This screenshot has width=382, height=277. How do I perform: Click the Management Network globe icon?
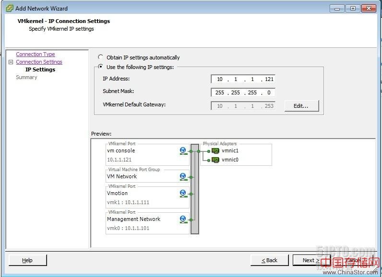[183, 219]
